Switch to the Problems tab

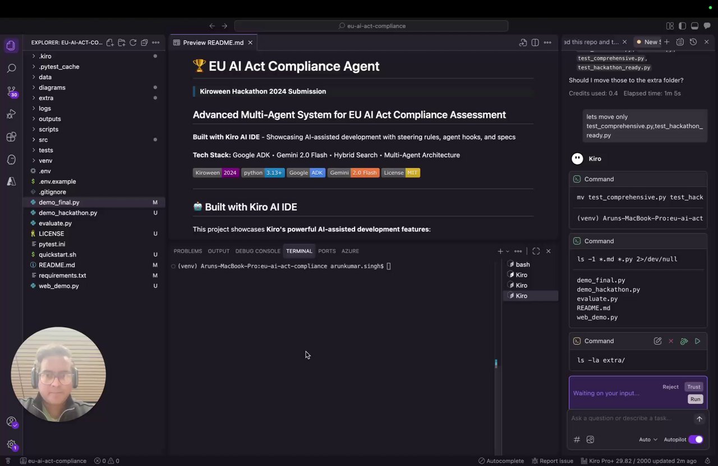point(187,251)
